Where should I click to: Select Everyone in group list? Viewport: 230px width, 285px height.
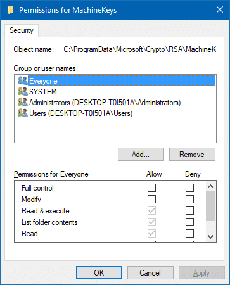[x=122, y=81]
